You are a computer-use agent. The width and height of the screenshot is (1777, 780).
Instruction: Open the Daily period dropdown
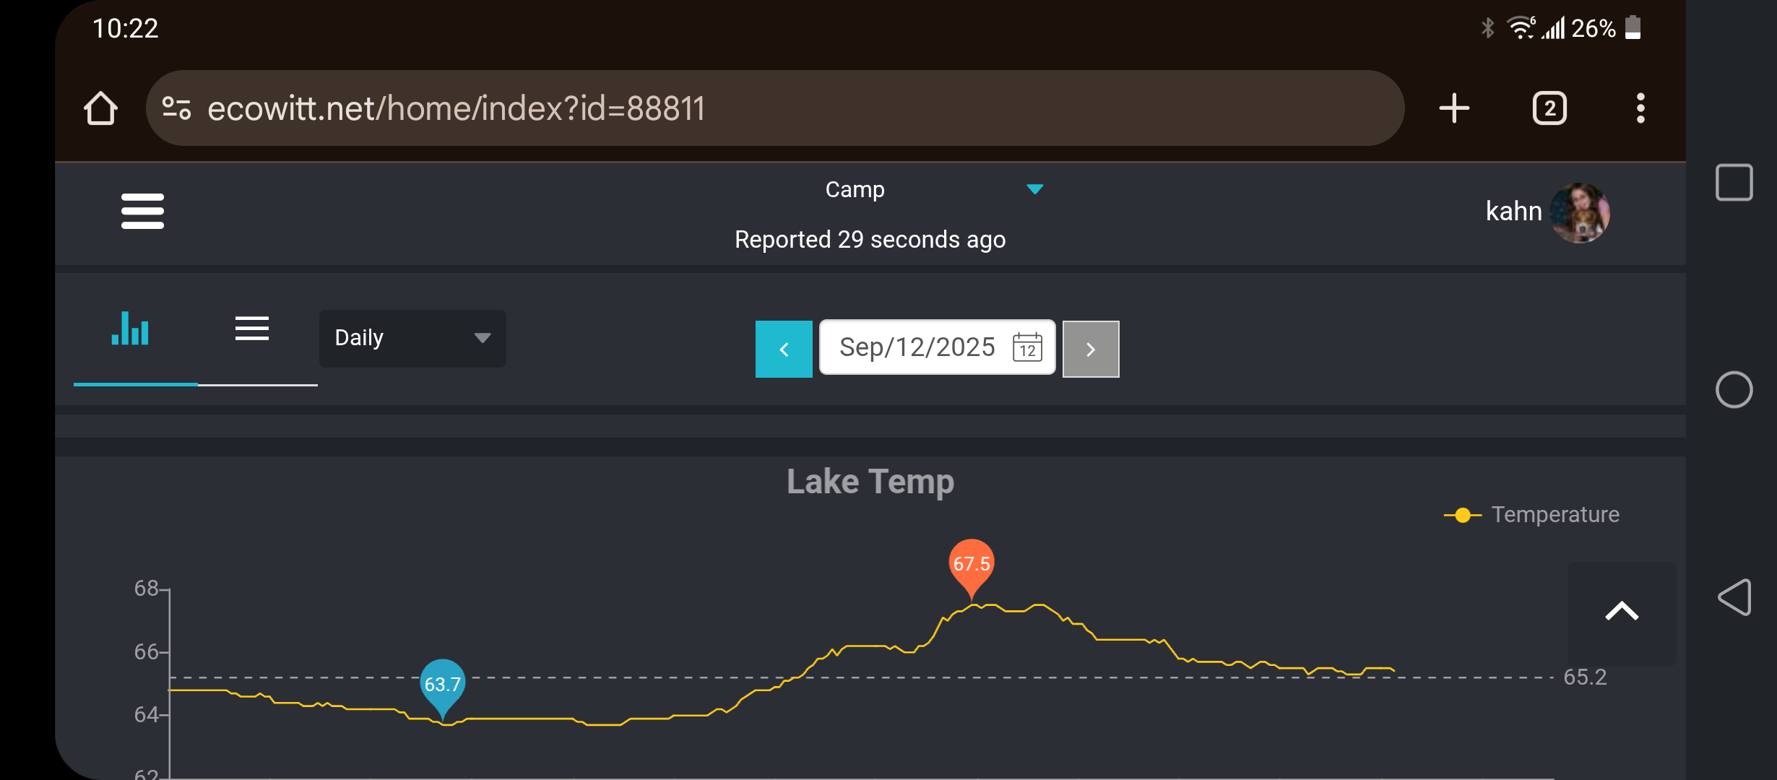pyautogui.click(x=412, y=338)
